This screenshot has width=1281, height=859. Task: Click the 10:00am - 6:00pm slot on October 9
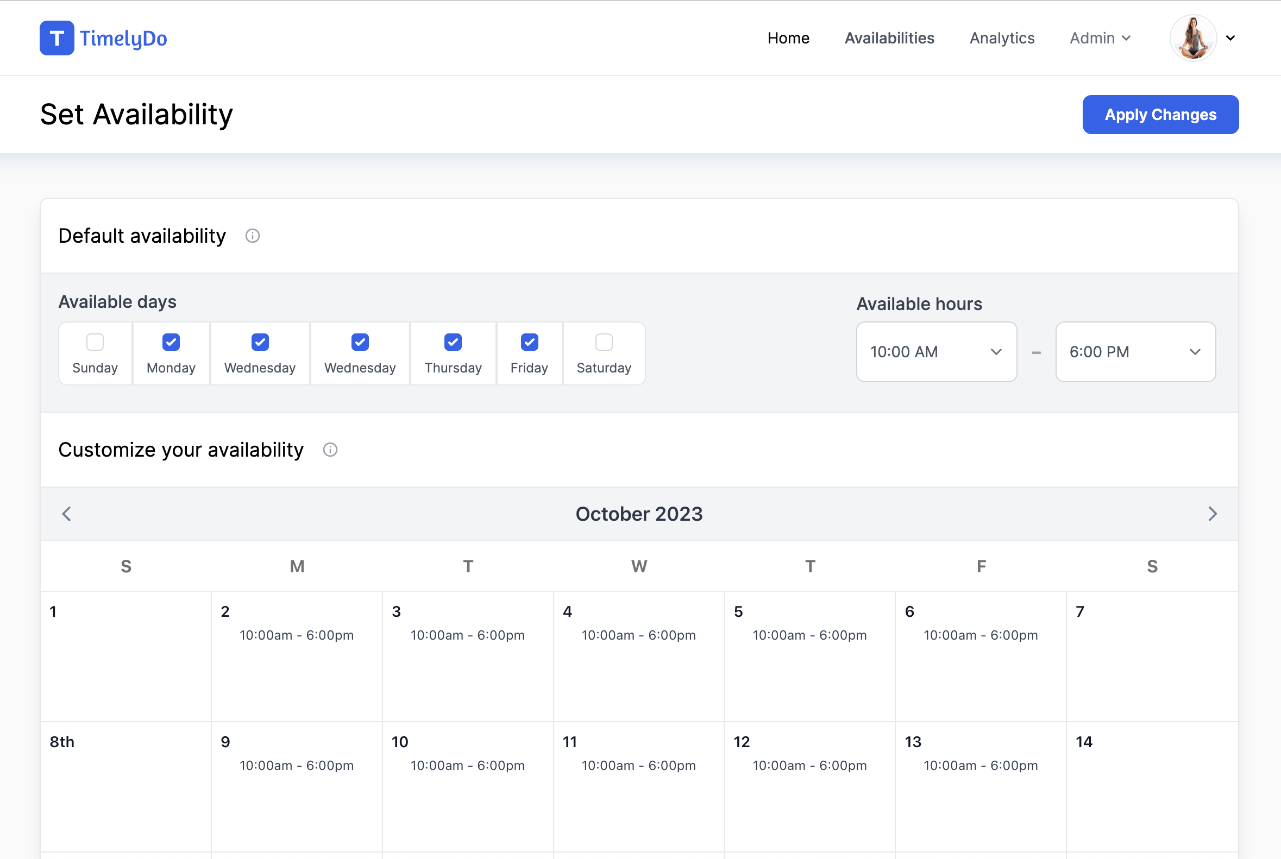coord(297,766)
